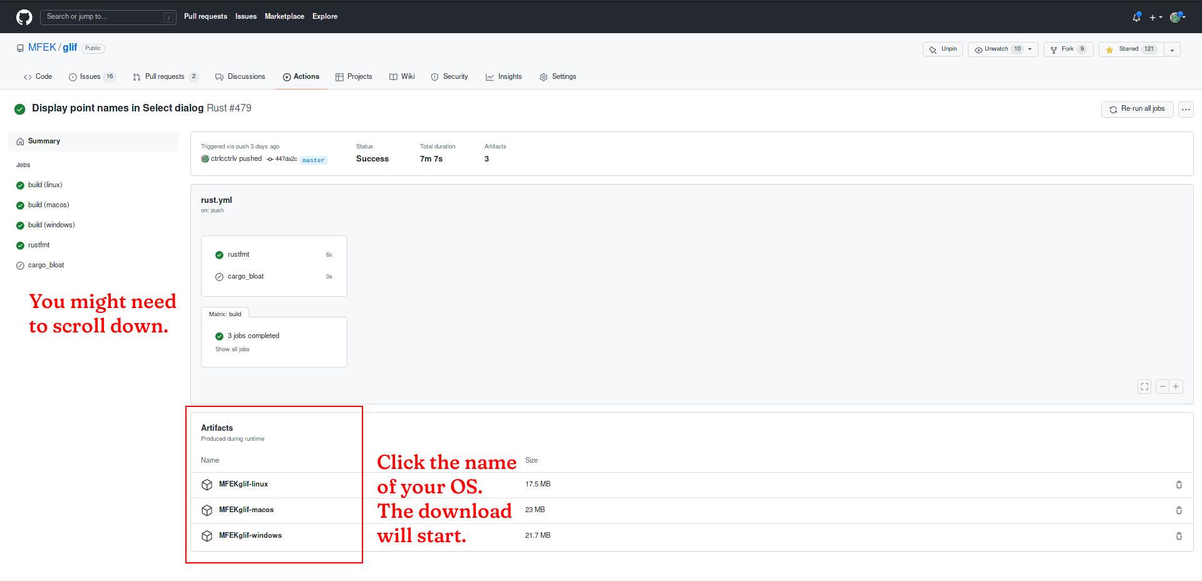1202x581 pixels.
Task: Click the master branch label
Action: coord(314,160)
